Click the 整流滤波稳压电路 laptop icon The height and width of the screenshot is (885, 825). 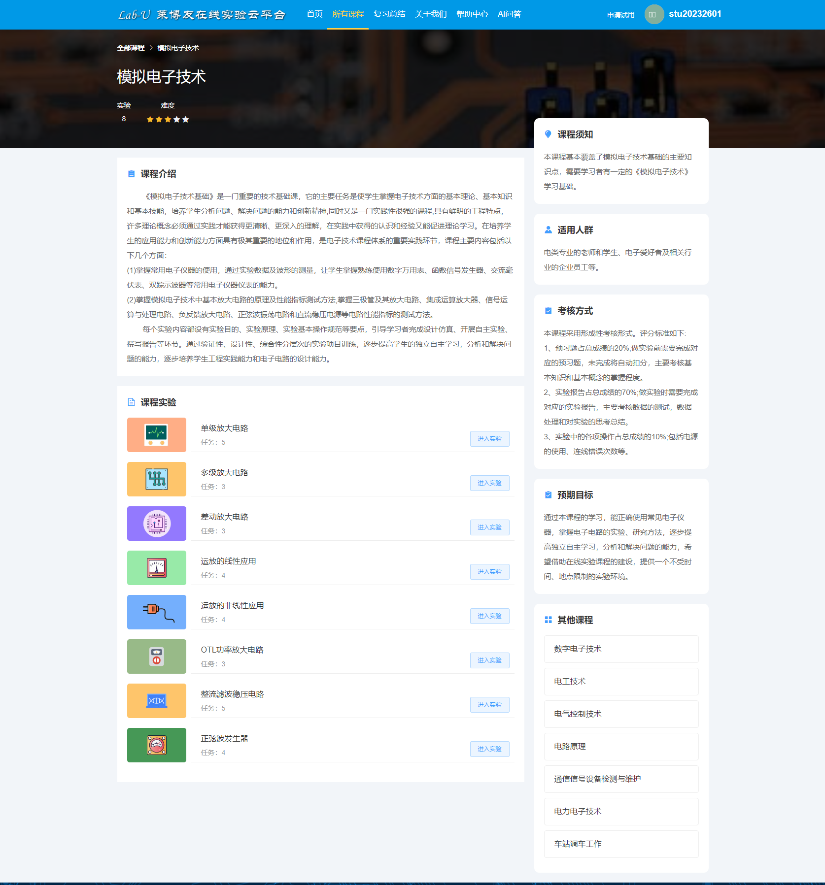pyautogui.click(x=156, y=701)
